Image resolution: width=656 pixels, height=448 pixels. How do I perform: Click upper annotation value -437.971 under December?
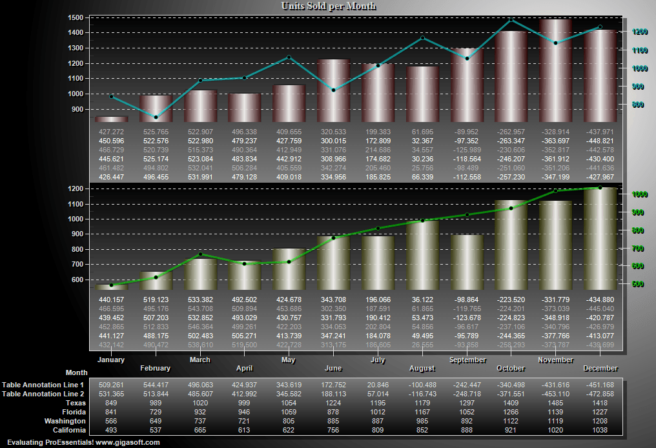click(600, 132)
